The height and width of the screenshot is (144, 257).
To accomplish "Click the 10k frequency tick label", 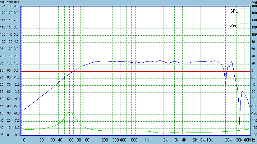I will point(209,140).
